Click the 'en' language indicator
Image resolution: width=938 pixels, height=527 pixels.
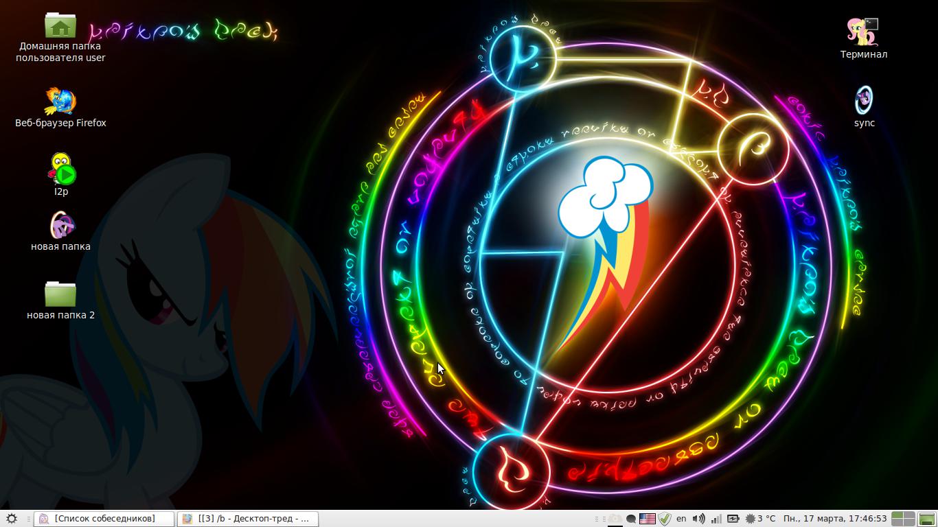point(681,519)
